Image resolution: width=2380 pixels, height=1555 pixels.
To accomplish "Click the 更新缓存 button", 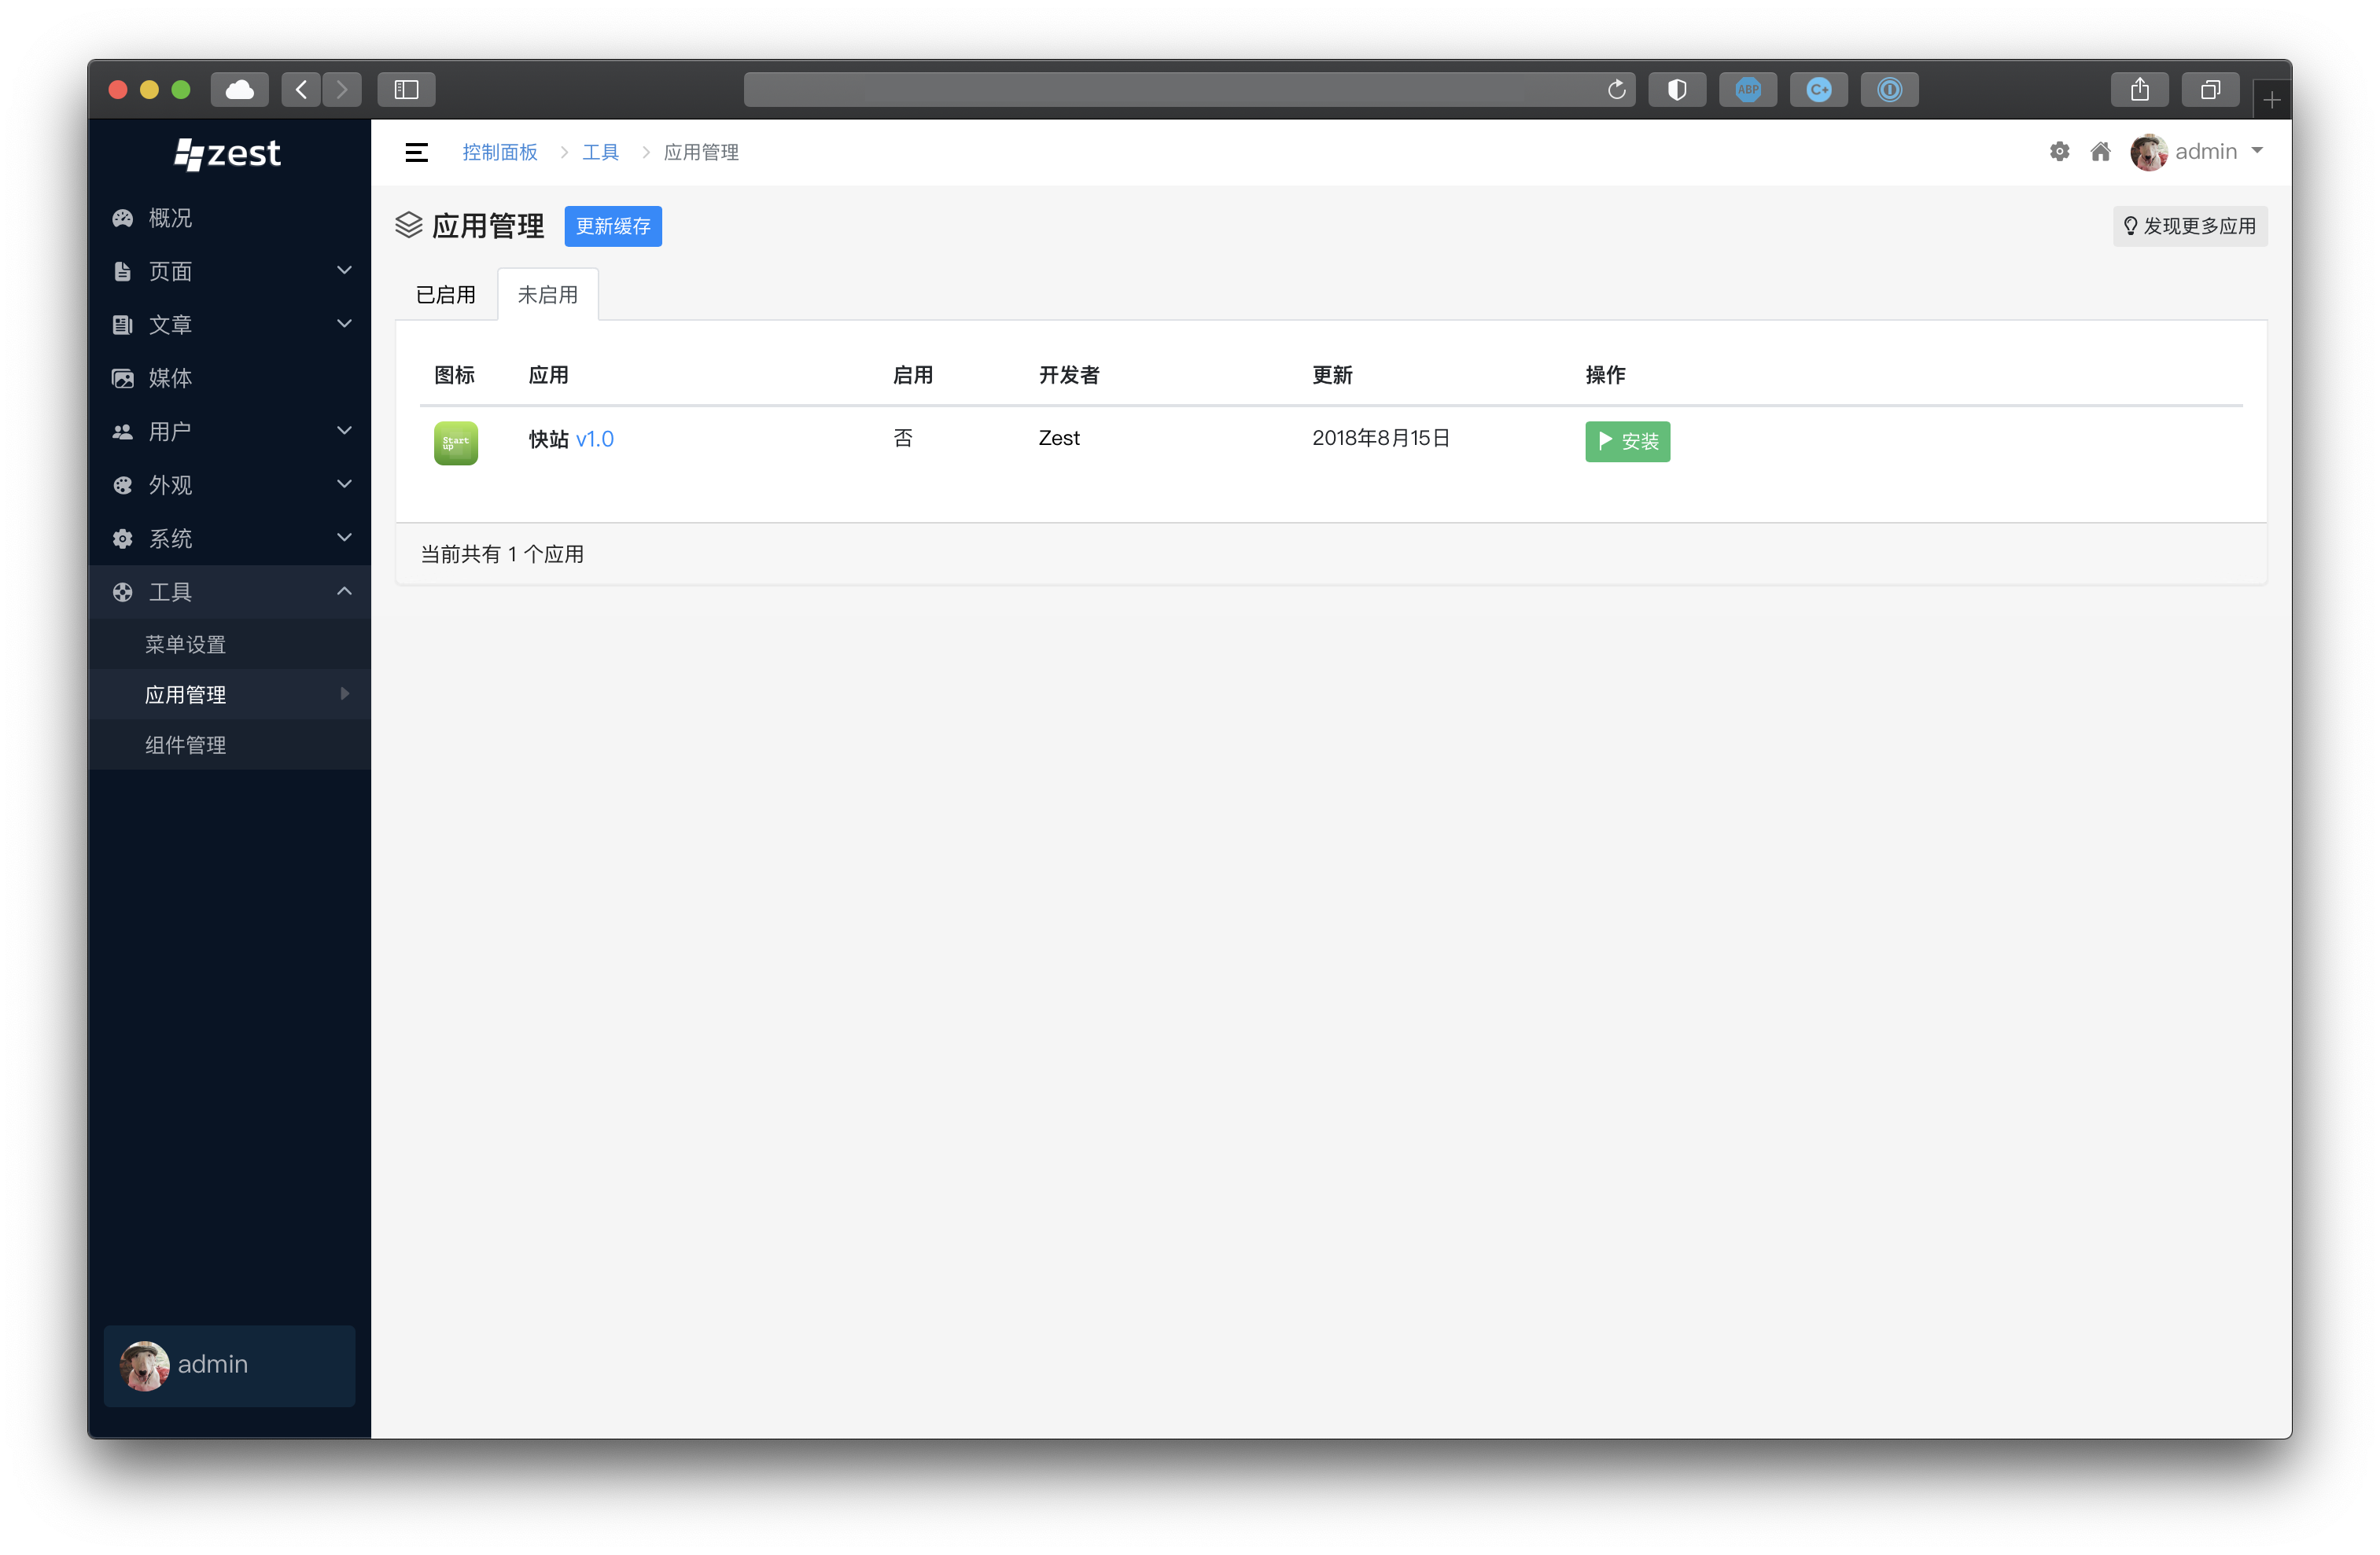I will [x=613, y=226].
